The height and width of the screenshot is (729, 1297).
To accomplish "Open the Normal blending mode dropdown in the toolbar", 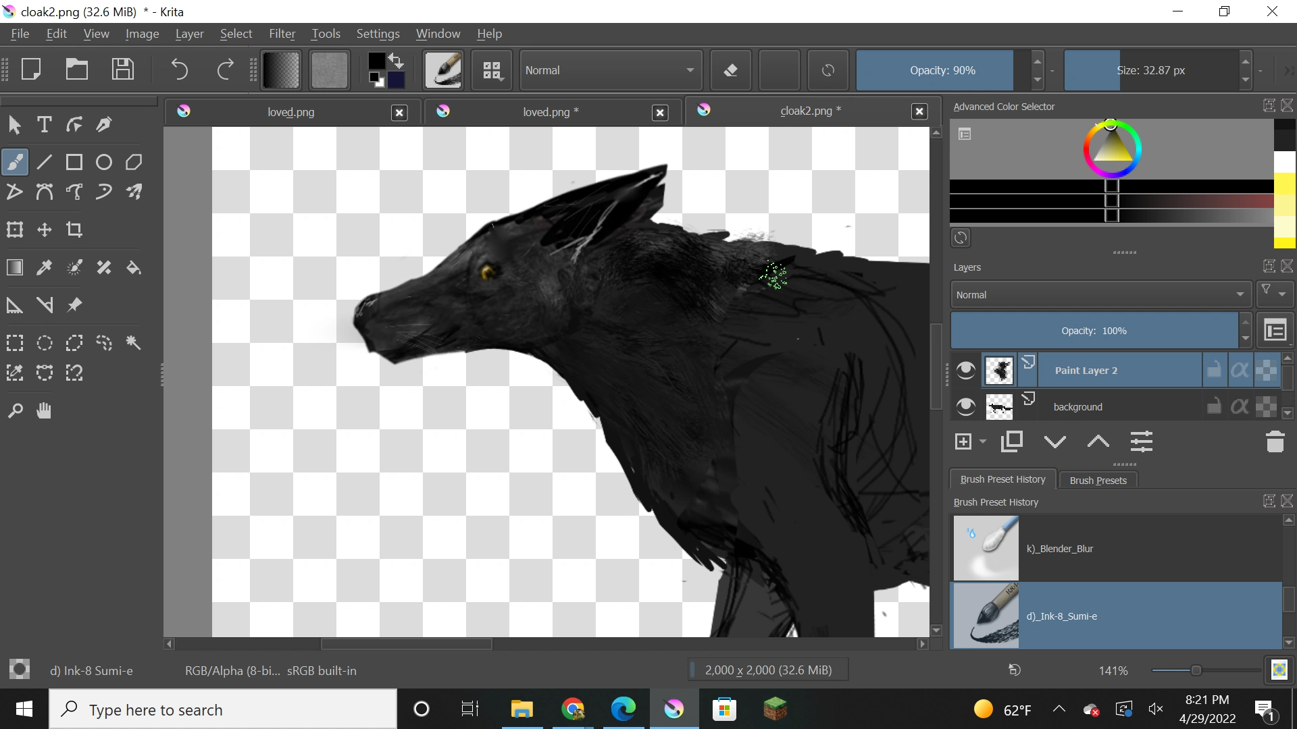I will pos(609,70).
